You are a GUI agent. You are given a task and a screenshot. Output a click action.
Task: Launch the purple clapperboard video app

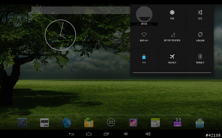click(x=178, y=122)
